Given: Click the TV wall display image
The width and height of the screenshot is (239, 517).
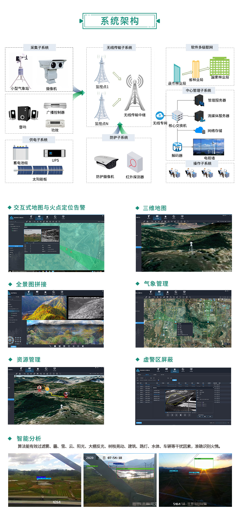Looking at the screenshot, I should tap(208, 147).
